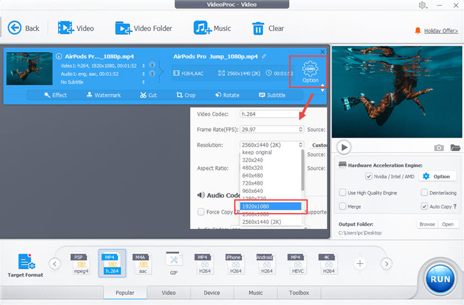Switch to the Popular tab
The width and height of the screenshot is (464, 305).
125,293
